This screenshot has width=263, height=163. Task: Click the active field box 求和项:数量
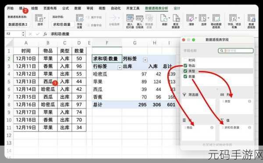[63, 24]
